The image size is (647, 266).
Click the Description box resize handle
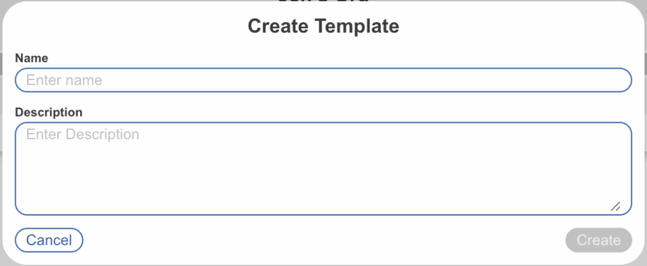(615, 206)
